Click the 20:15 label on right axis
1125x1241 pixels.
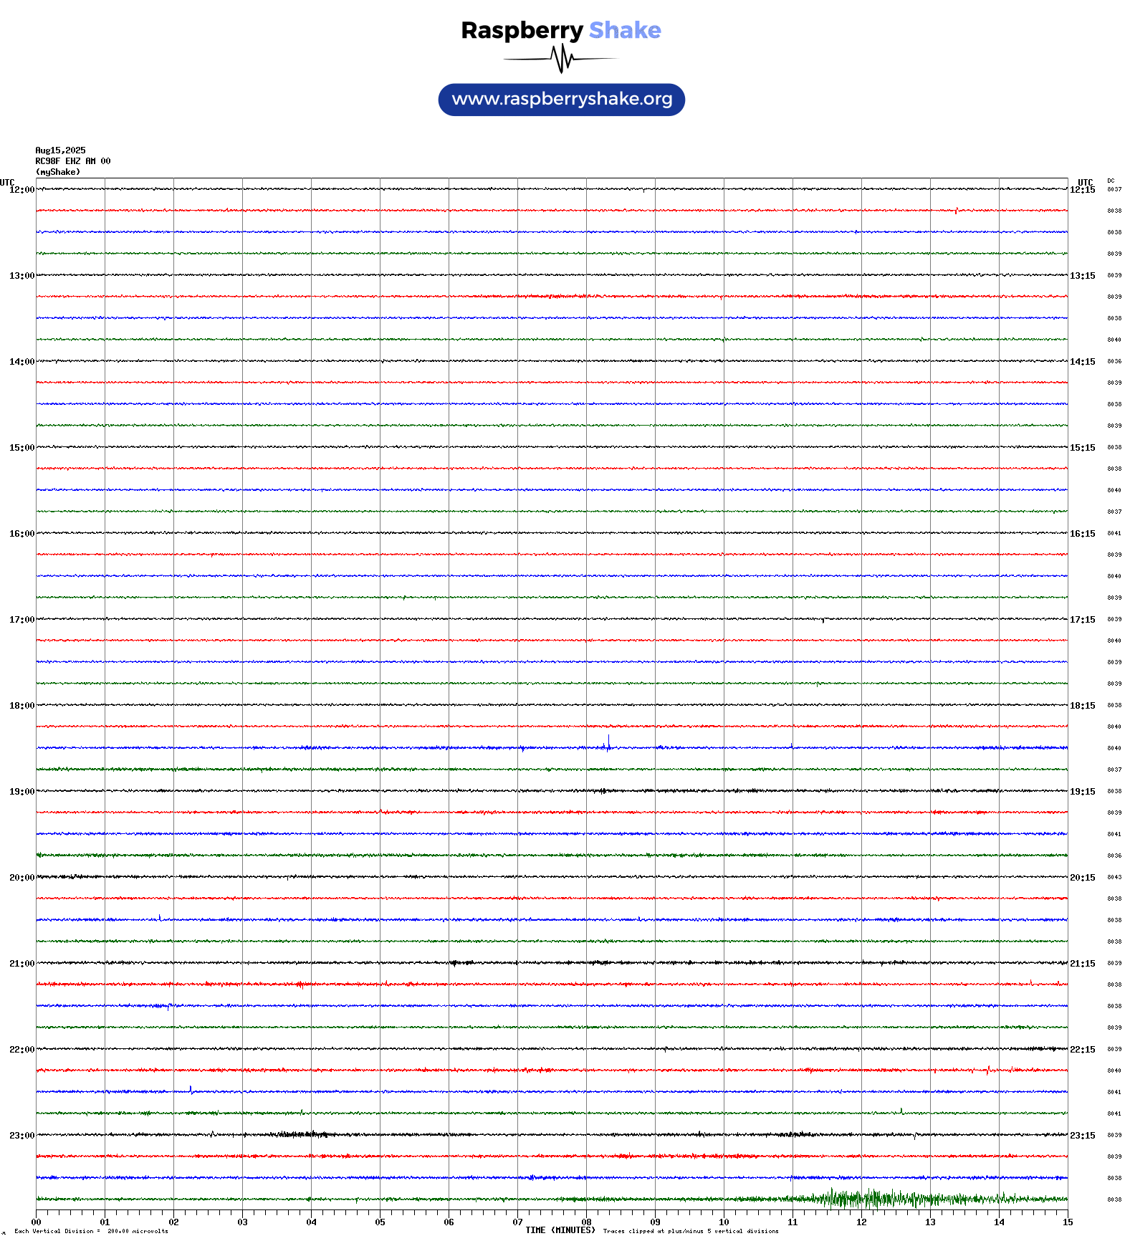tap(1083, 878)
